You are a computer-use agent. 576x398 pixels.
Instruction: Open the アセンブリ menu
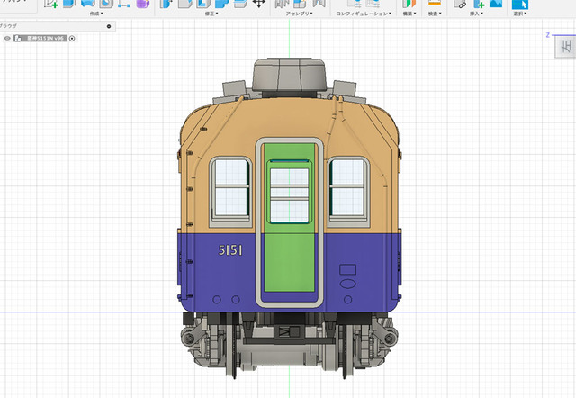(300, 14)
